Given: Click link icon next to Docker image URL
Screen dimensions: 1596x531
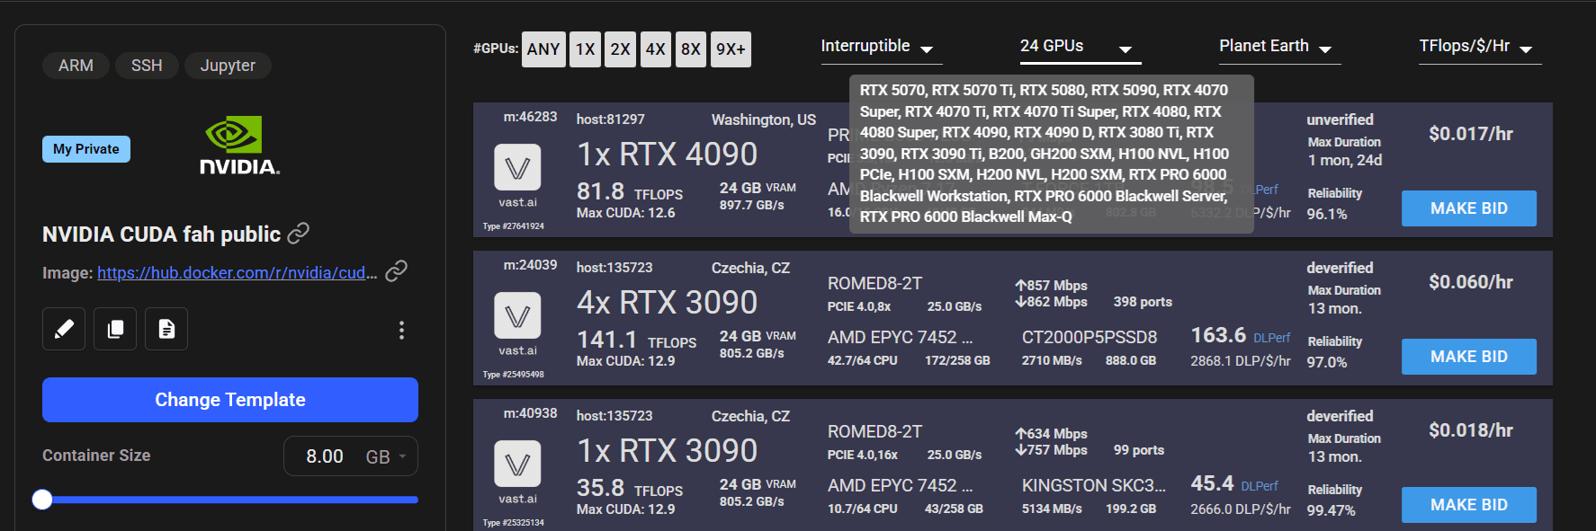Looking at the screenshot, I should [396, 271].
